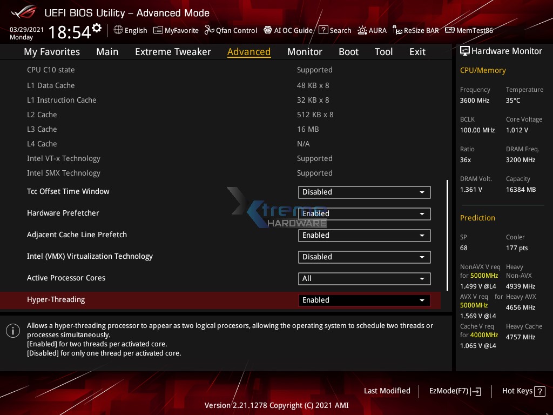Screen dimensions: 553x415
Task: Open MyFavorite shortcut panel
Action: tap(176, 30)
